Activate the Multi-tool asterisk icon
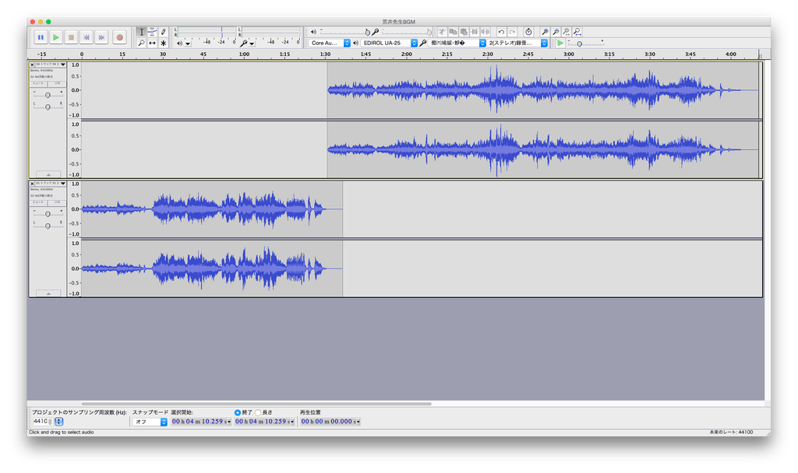Screen dimensions: 798x473 pos(163,44)
